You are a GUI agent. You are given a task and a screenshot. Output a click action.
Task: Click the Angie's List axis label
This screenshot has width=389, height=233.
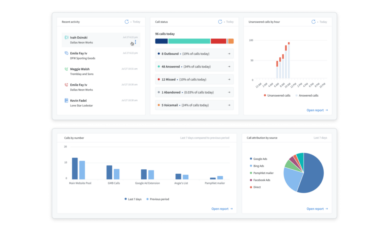[181, 183]
